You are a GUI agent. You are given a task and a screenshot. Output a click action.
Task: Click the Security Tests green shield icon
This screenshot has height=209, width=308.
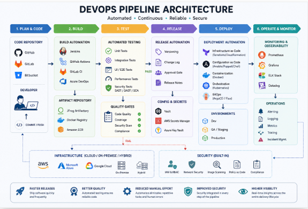coord(108,88)
